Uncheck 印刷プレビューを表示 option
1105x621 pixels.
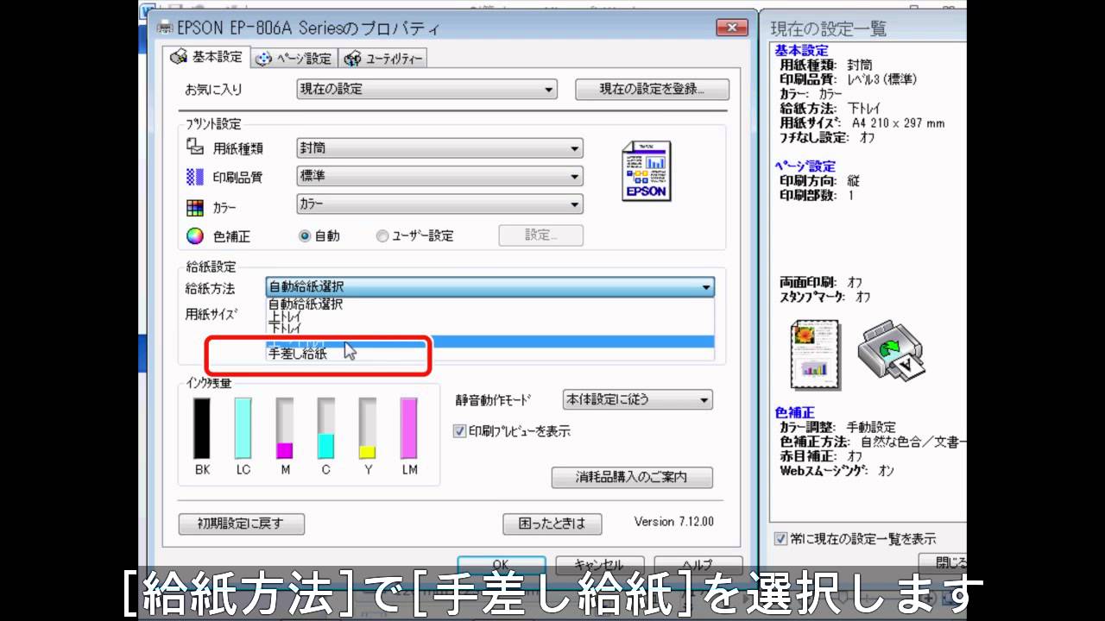[460, 431]
